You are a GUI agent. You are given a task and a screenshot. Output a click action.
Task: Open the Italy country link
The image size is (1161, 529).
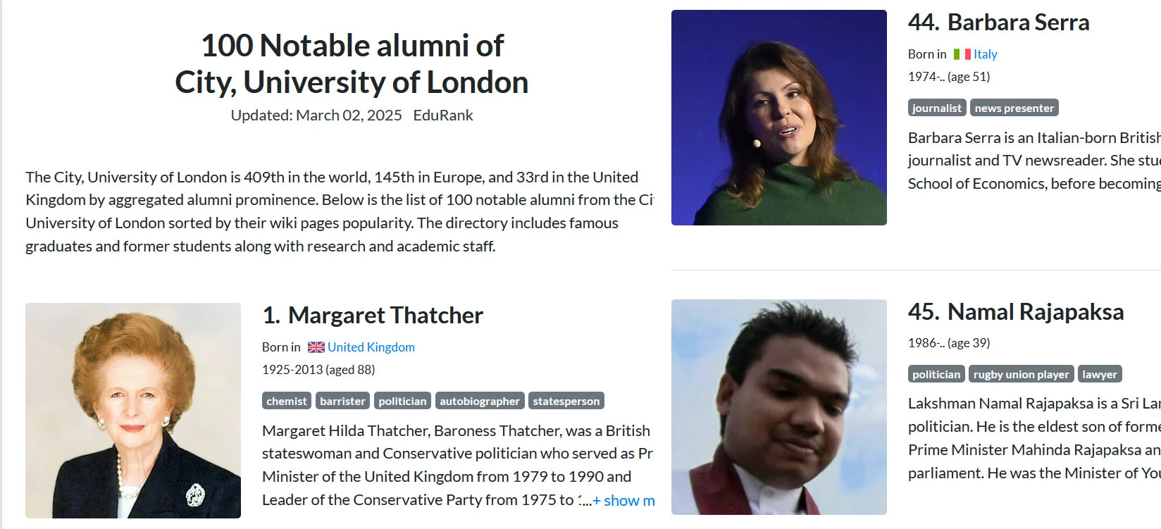pyautogui.click(x=985, y=54)
